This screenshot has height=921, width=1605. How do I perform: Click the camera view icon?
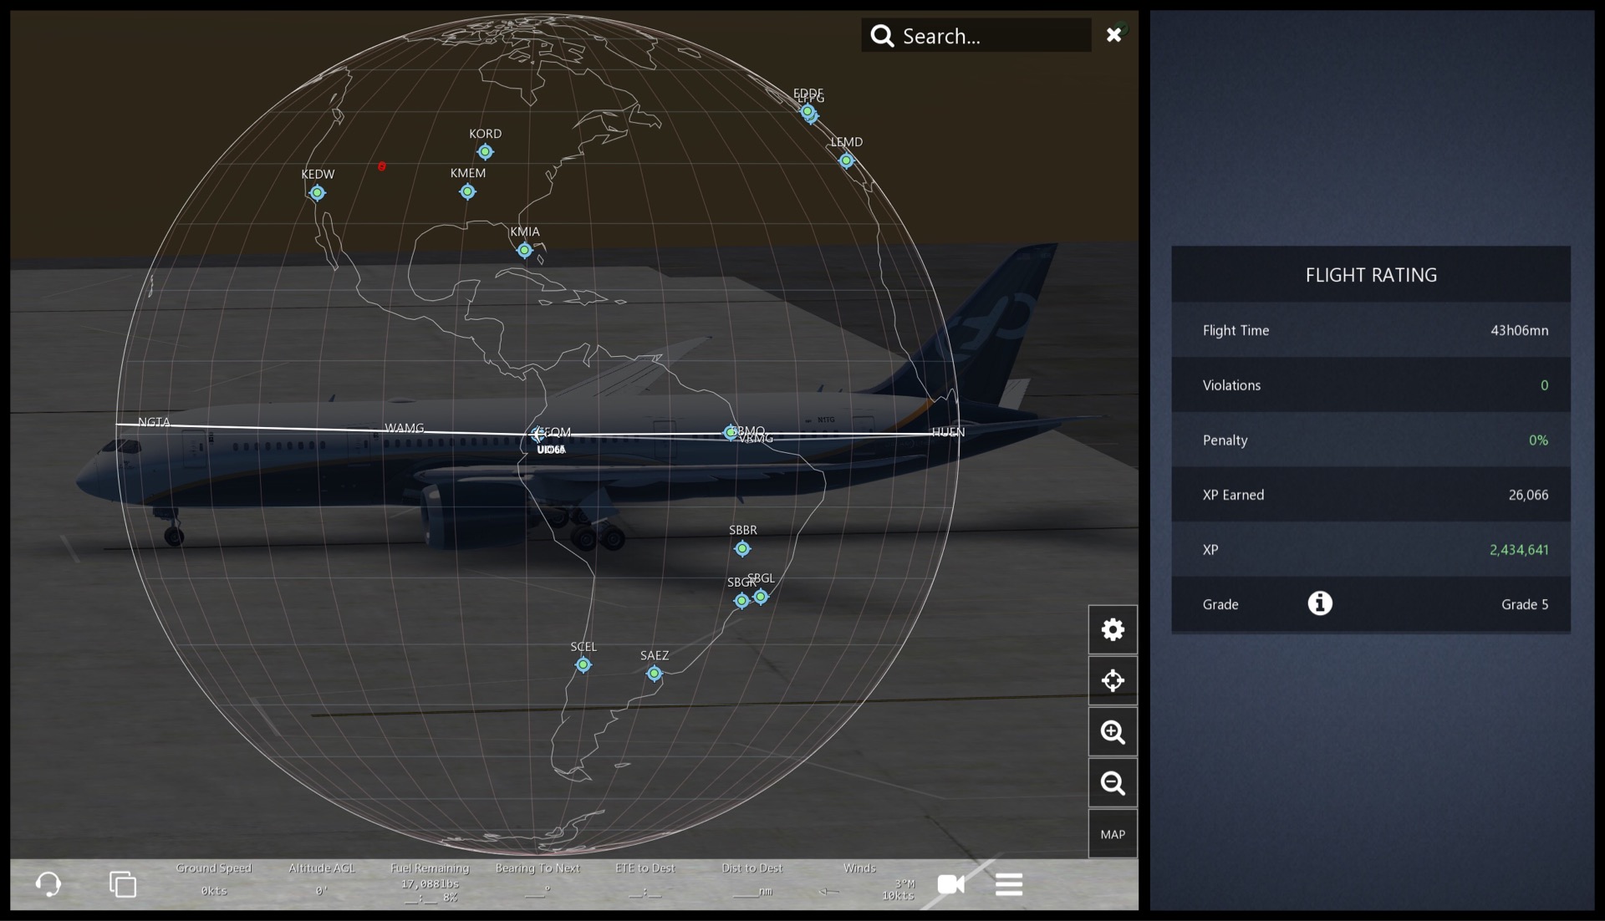(x=950, y=883)
